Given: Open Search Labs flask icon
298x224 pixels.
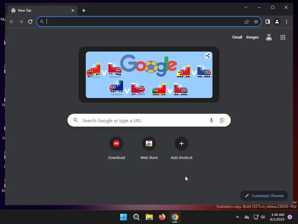Looking at the screenshot, I should pos(269,37).
